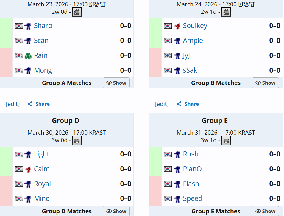Click the Terran race icon beside Flash
This screenshot has width=284, height=216.
click(177, 184)
